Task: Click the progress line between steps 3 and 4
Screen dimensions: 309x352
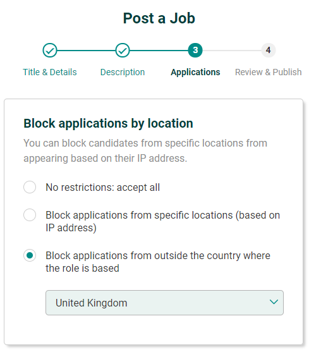Action: tap(232, 51)
